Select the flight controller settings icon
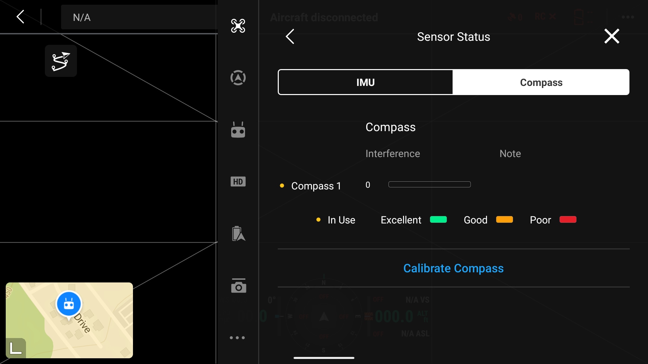This screenshot has height=364, width=648. (238, 77)
